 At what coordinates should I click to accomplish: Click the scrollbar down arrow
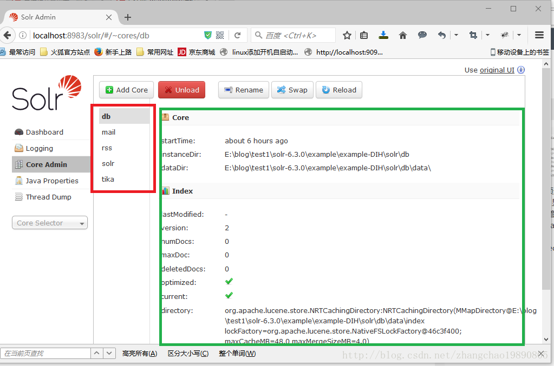coord(546,340)
